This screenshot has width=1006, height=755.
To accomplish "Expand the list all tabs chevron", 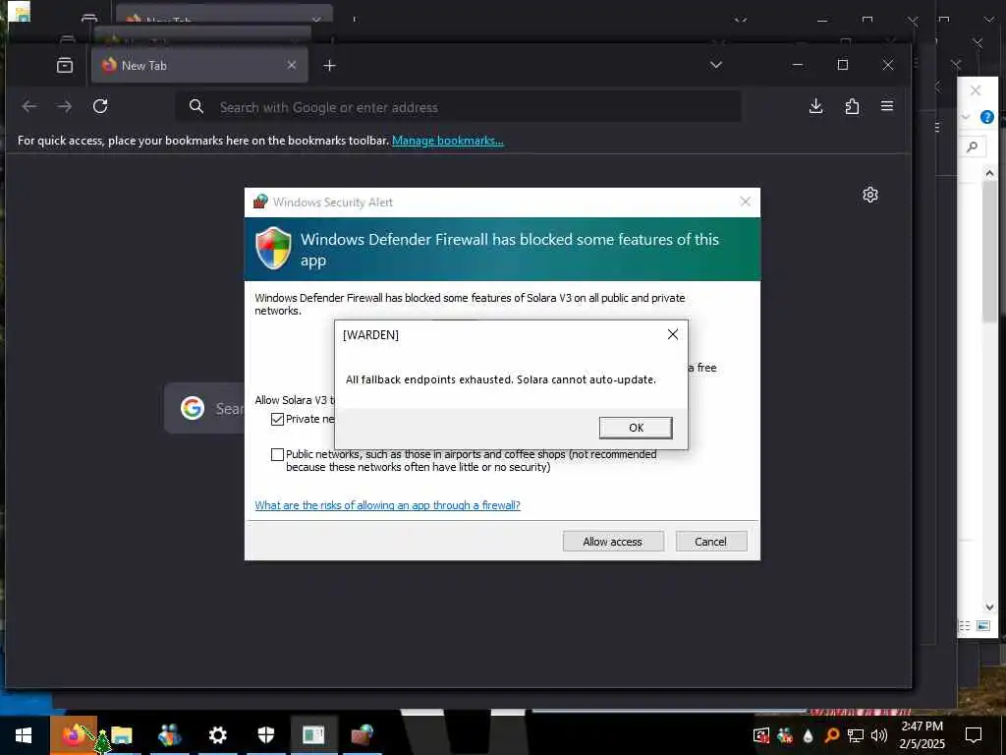I will [x=716, y=65].
